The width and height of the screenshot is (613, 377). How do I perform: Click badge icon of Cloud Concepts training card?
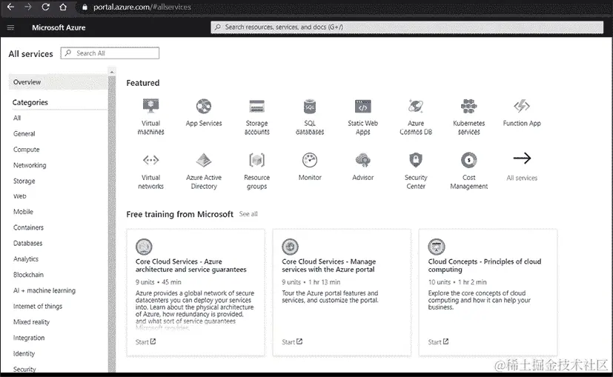437,247
